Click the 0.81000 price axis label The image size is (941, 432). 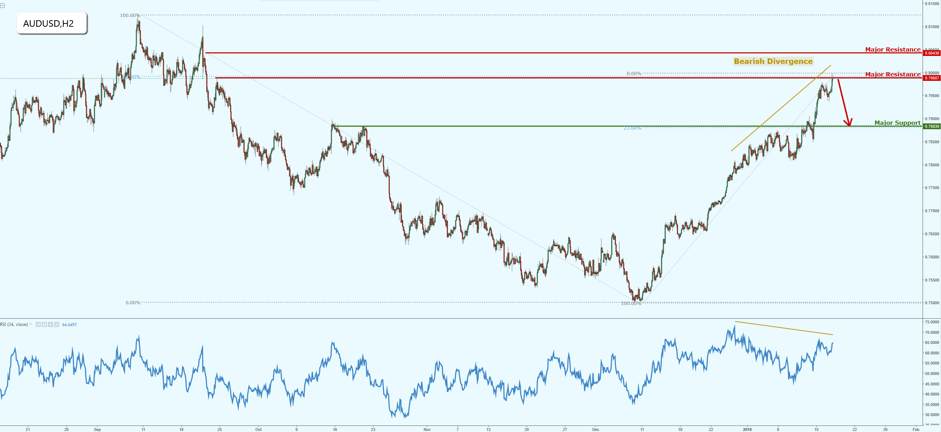(x=932, y=27)
